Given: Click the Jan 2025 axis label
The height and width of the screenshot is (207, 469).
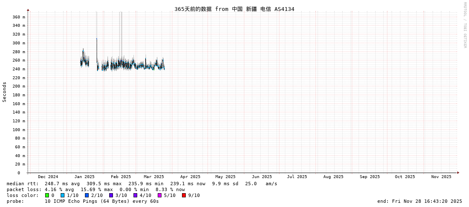Looking at the screenshot, I should tap(85, 177).
